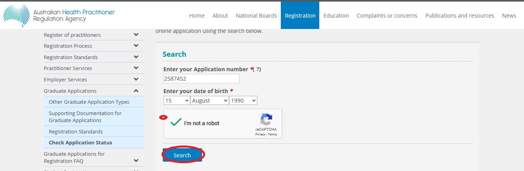Click the Application number input field
This screenshot has height=171, width=524.
(201, 79)
